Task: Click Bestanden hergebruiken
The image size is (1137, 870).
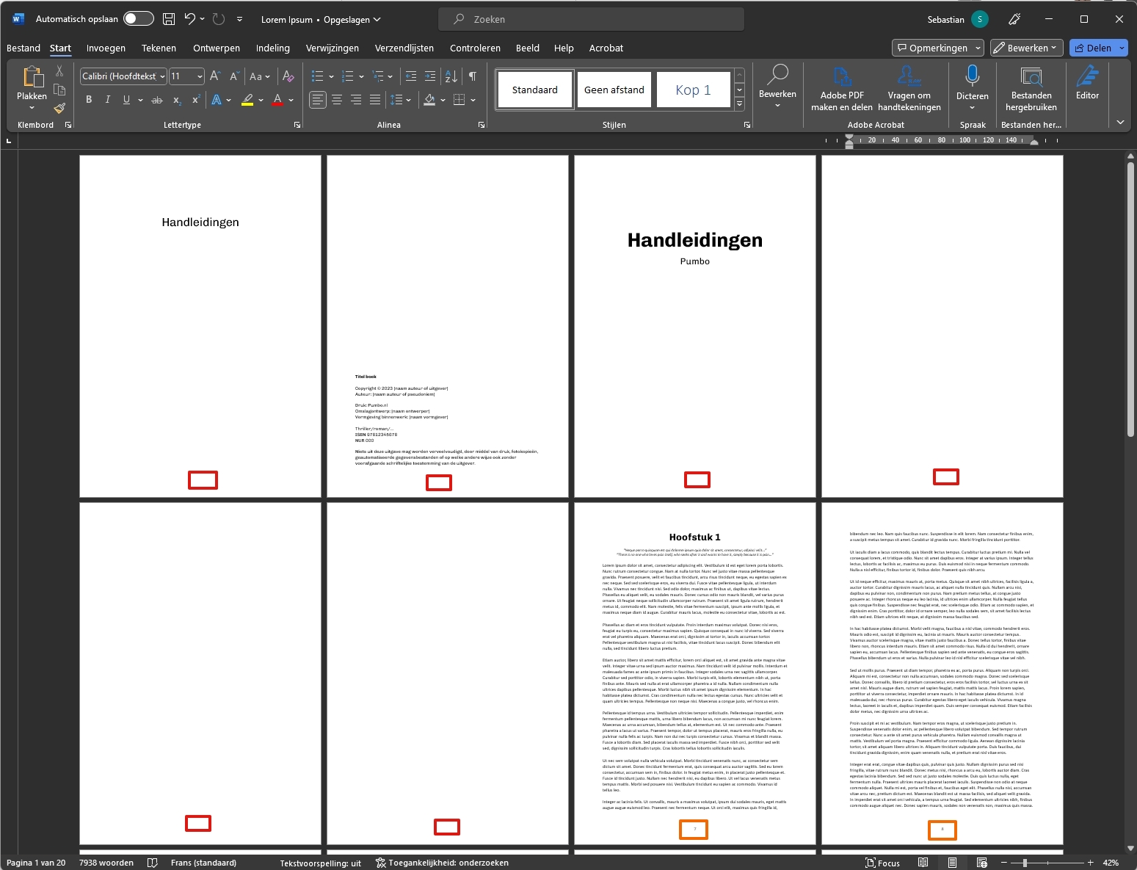Action: click(1031, 88)
